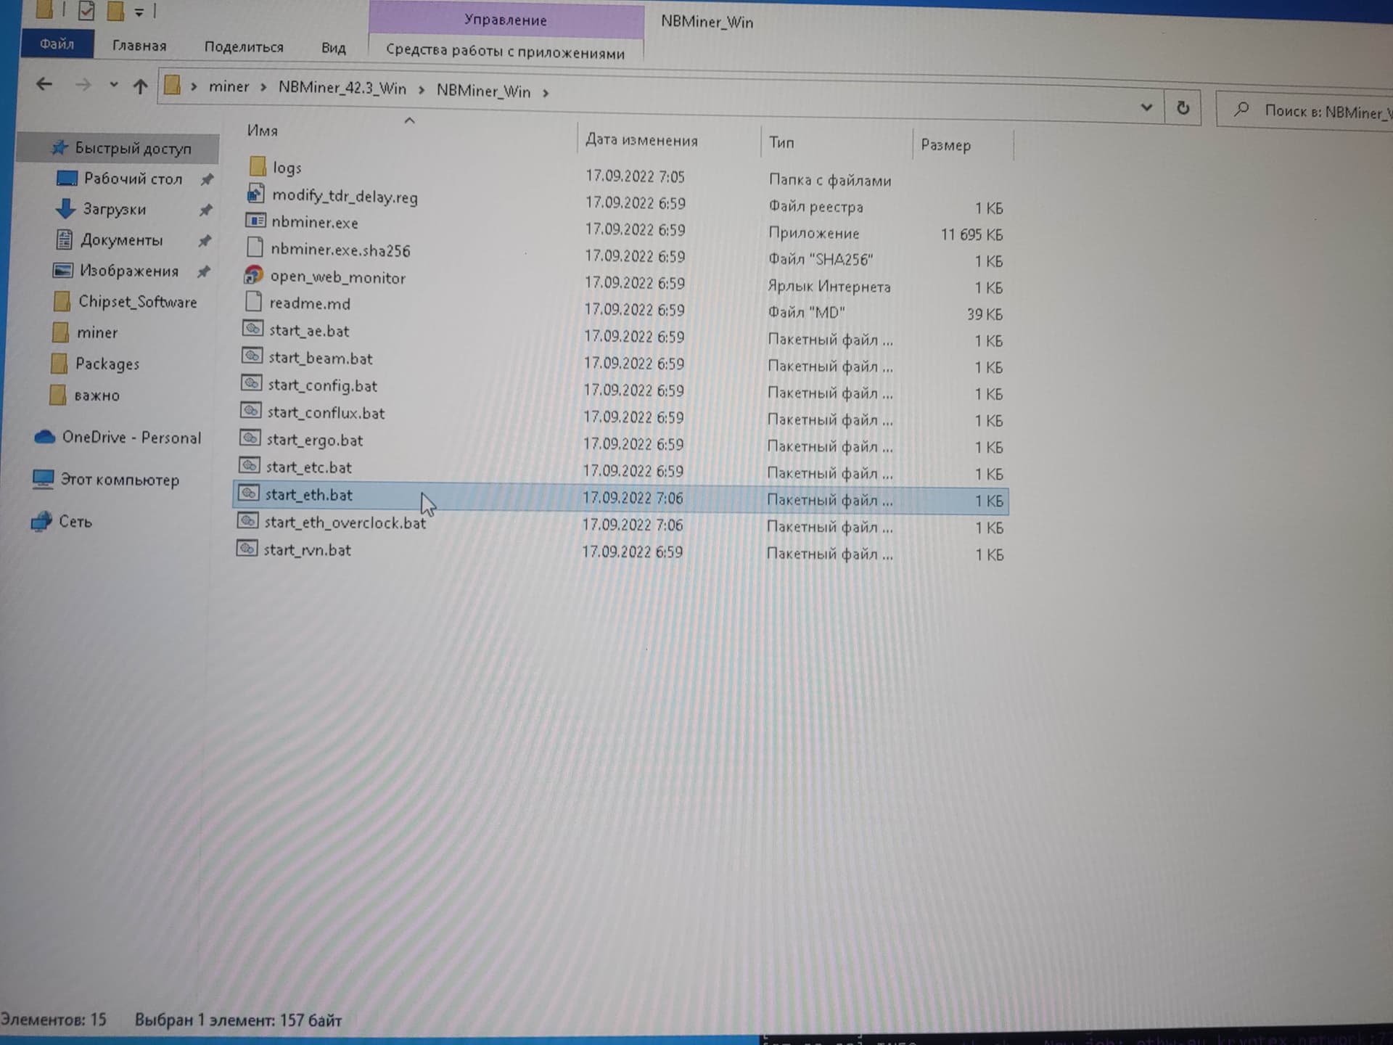Open the Вид ribbon tab

(334, 48)
